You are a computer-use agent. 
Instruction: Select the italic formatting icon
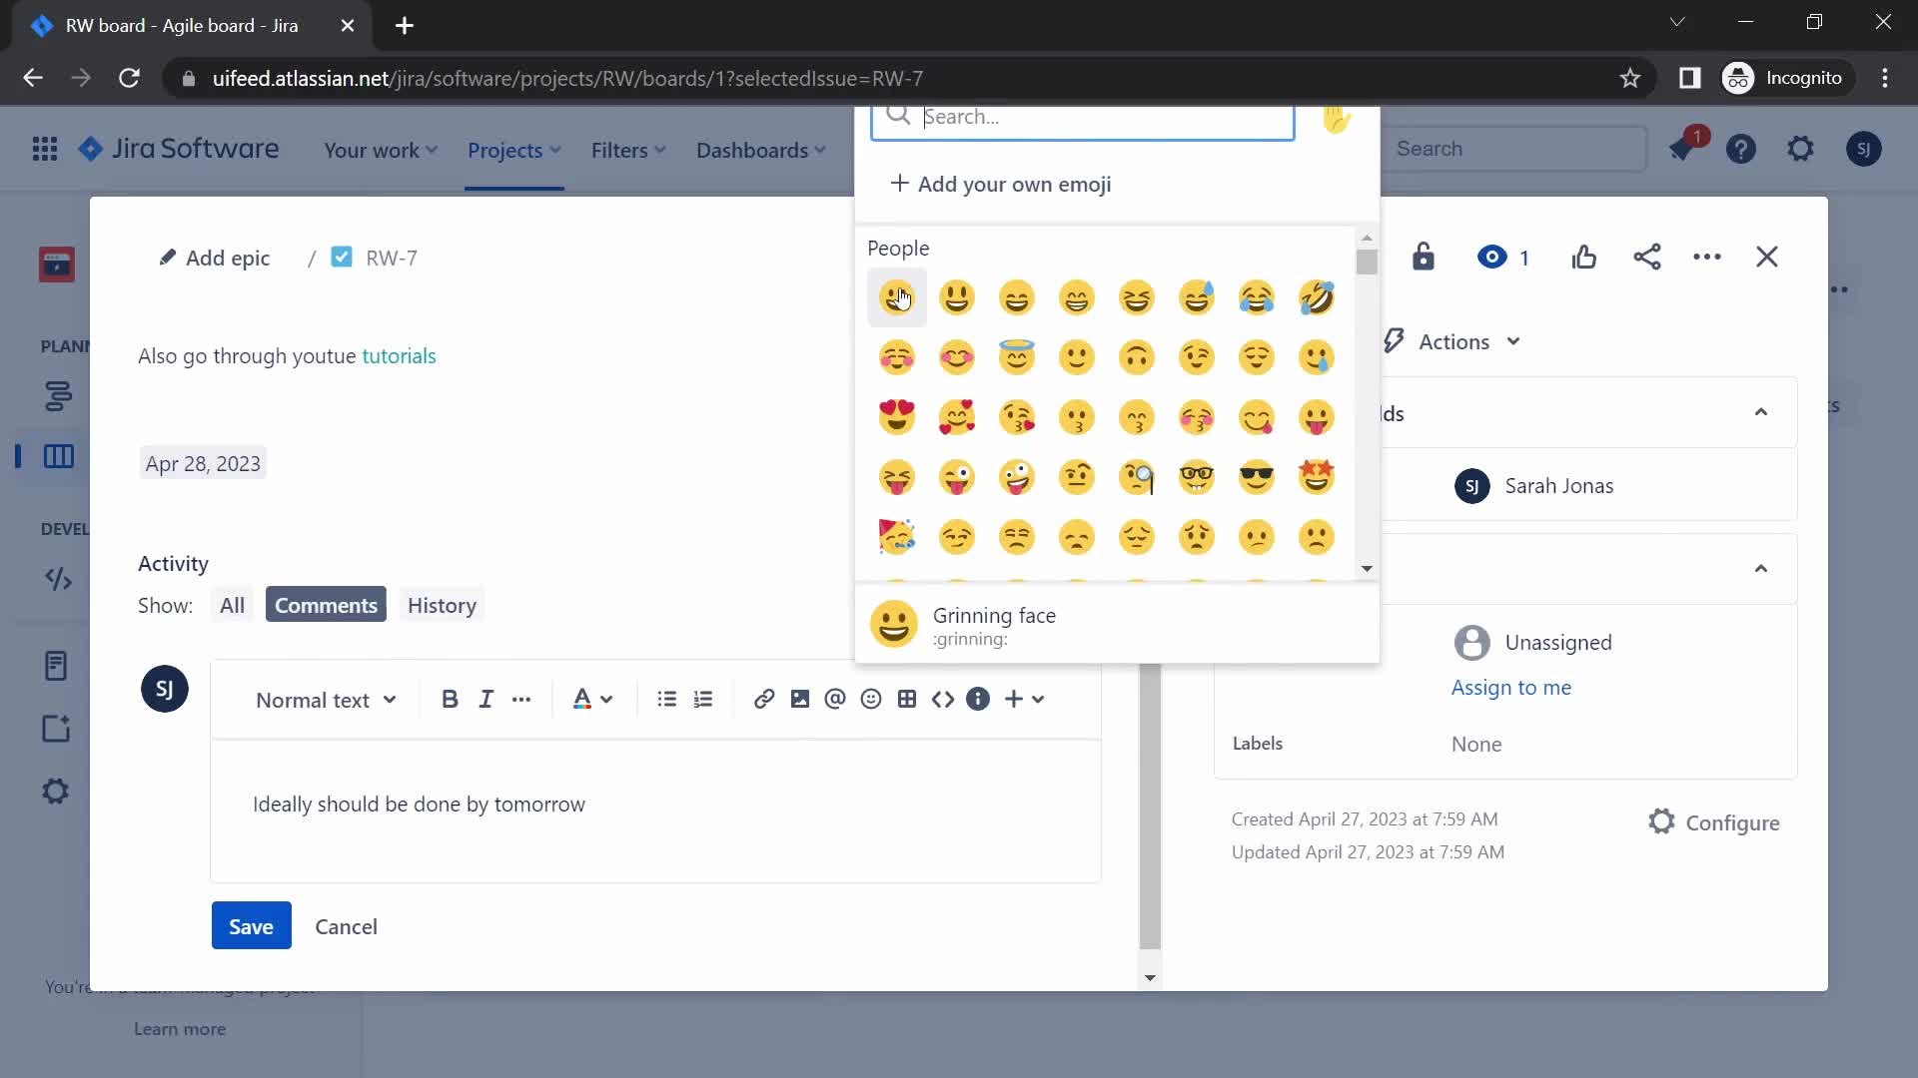coord(486,698)
